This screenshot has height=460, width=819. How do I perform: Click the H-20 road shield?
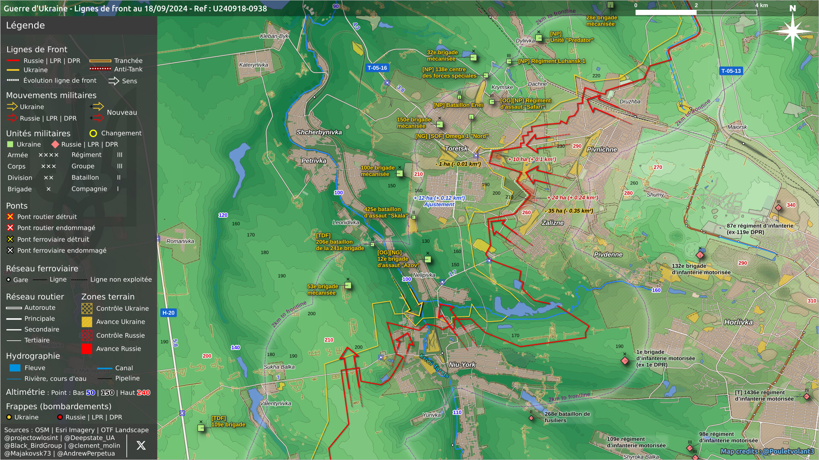click(x=168, y=313)
